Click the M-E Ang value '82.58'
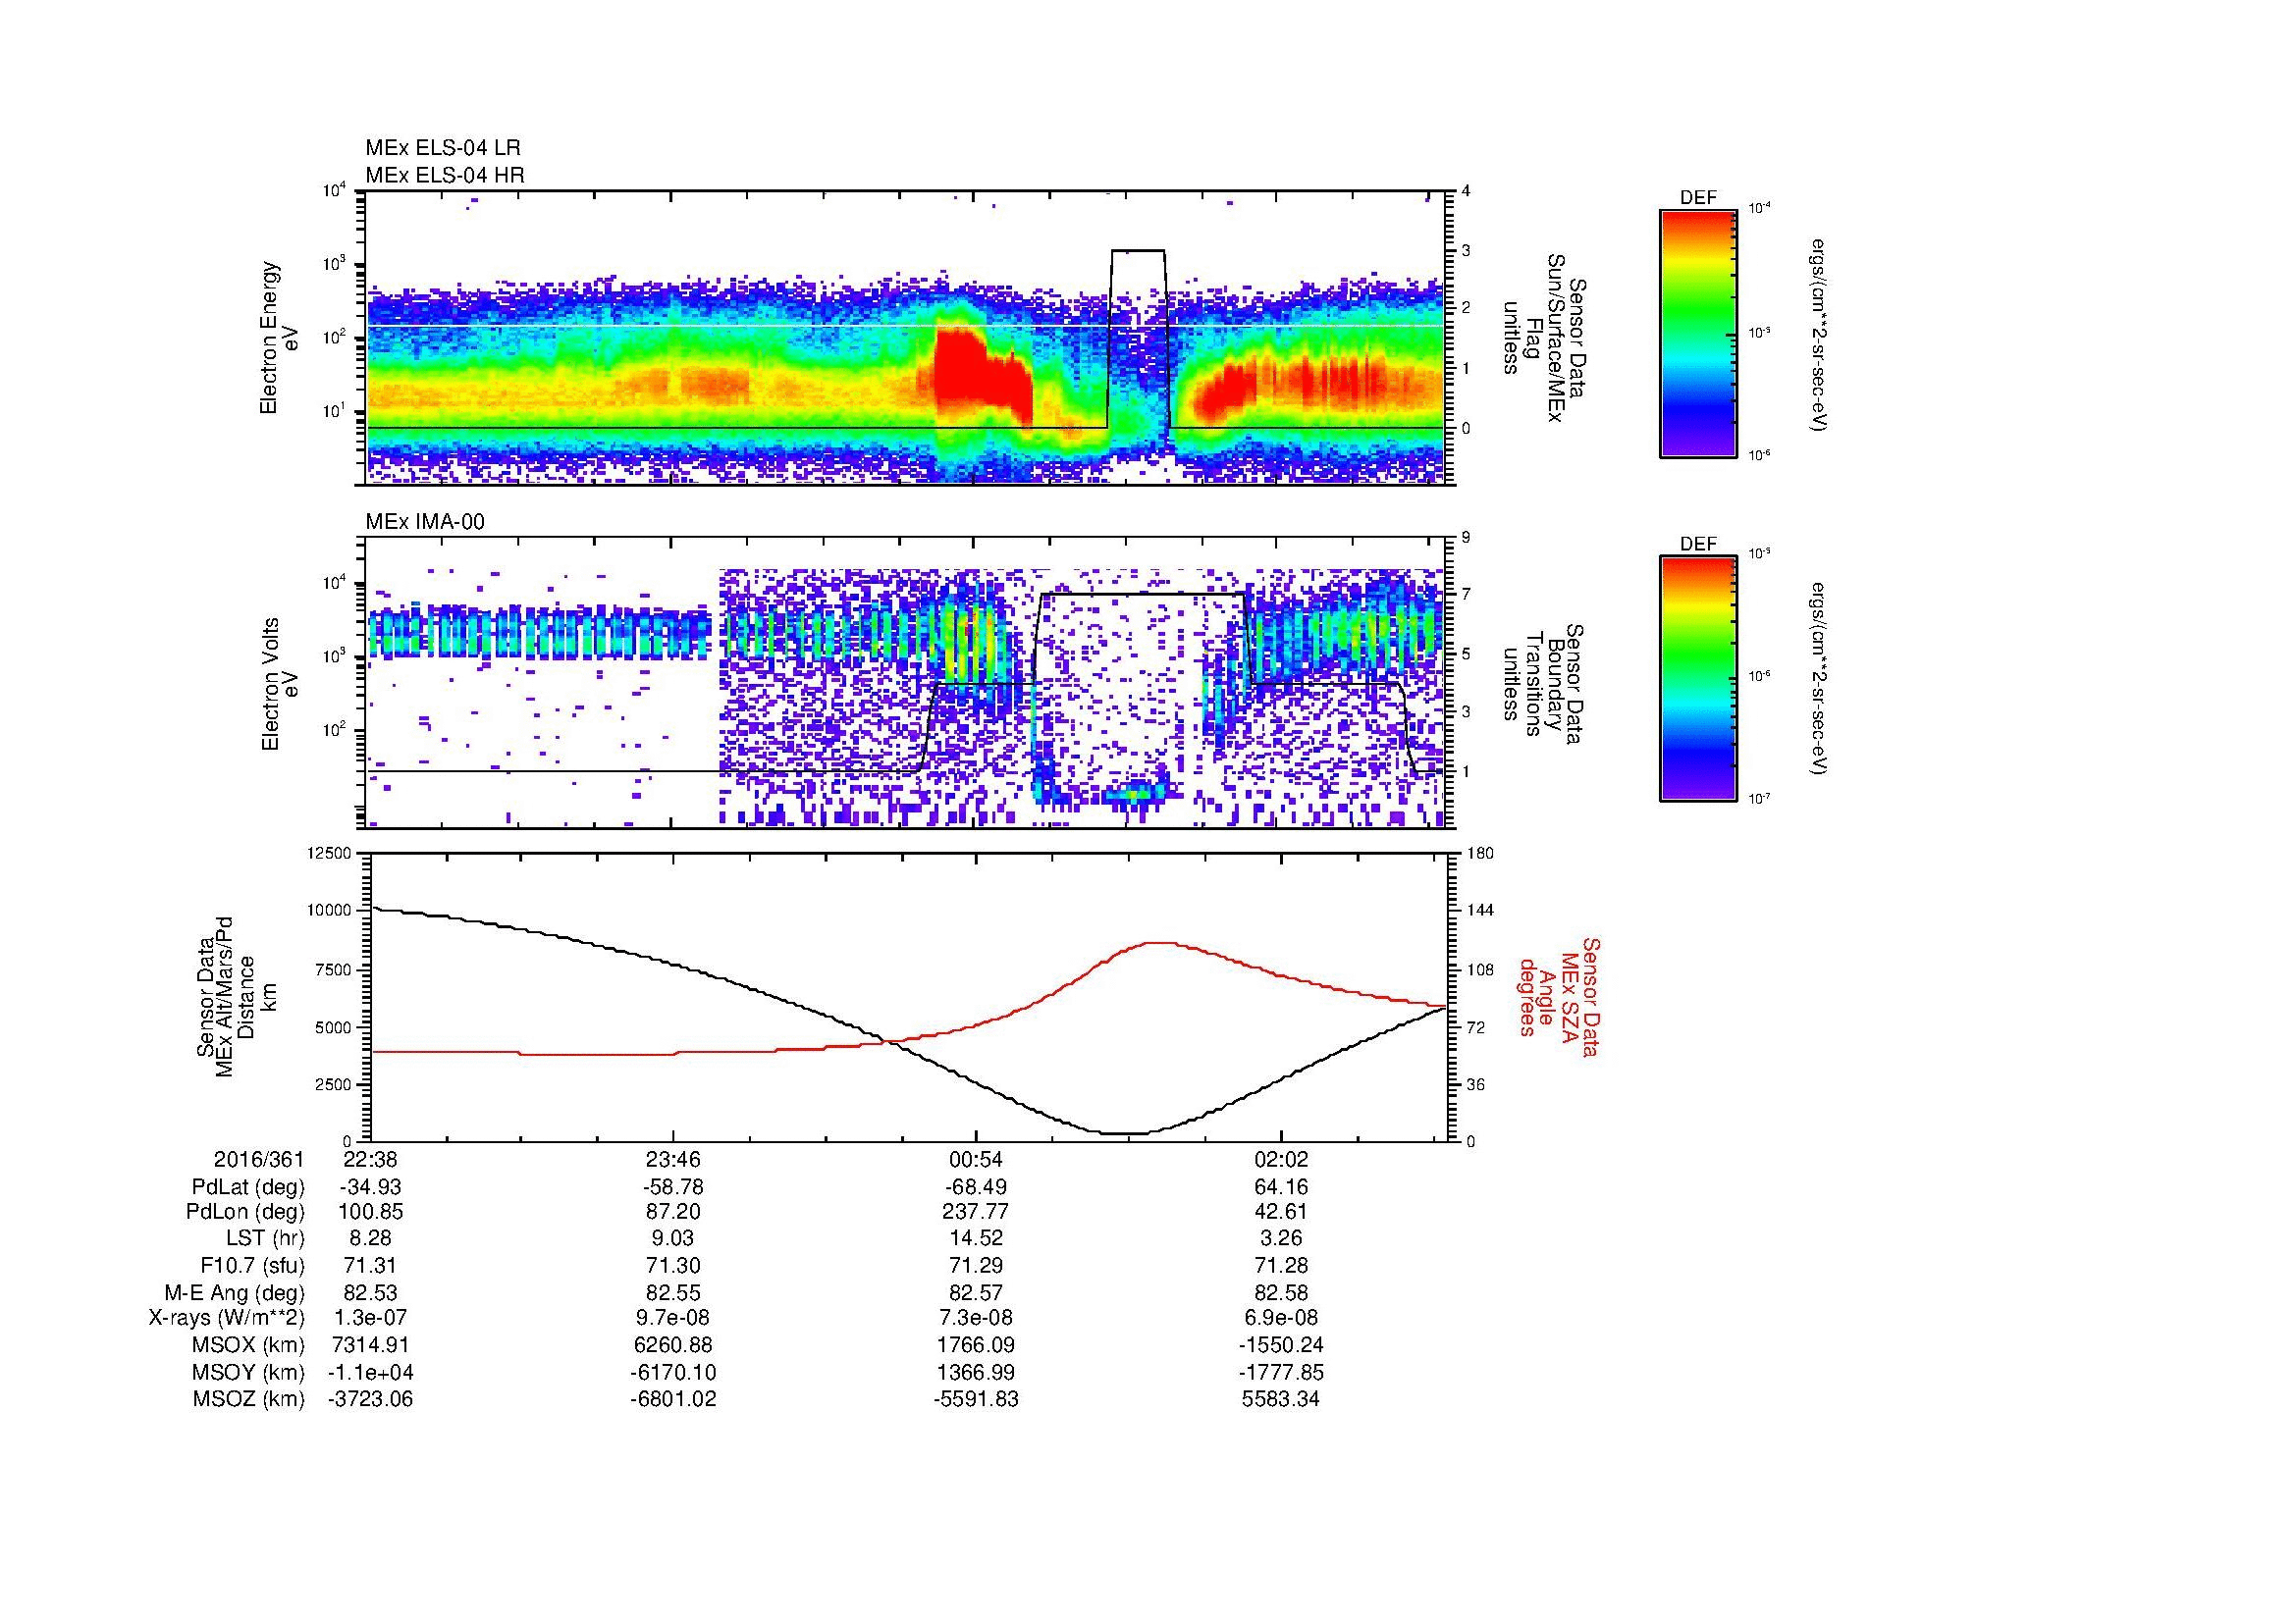This screenshot has width=2296, height=1622. tap(1281, 1292)
